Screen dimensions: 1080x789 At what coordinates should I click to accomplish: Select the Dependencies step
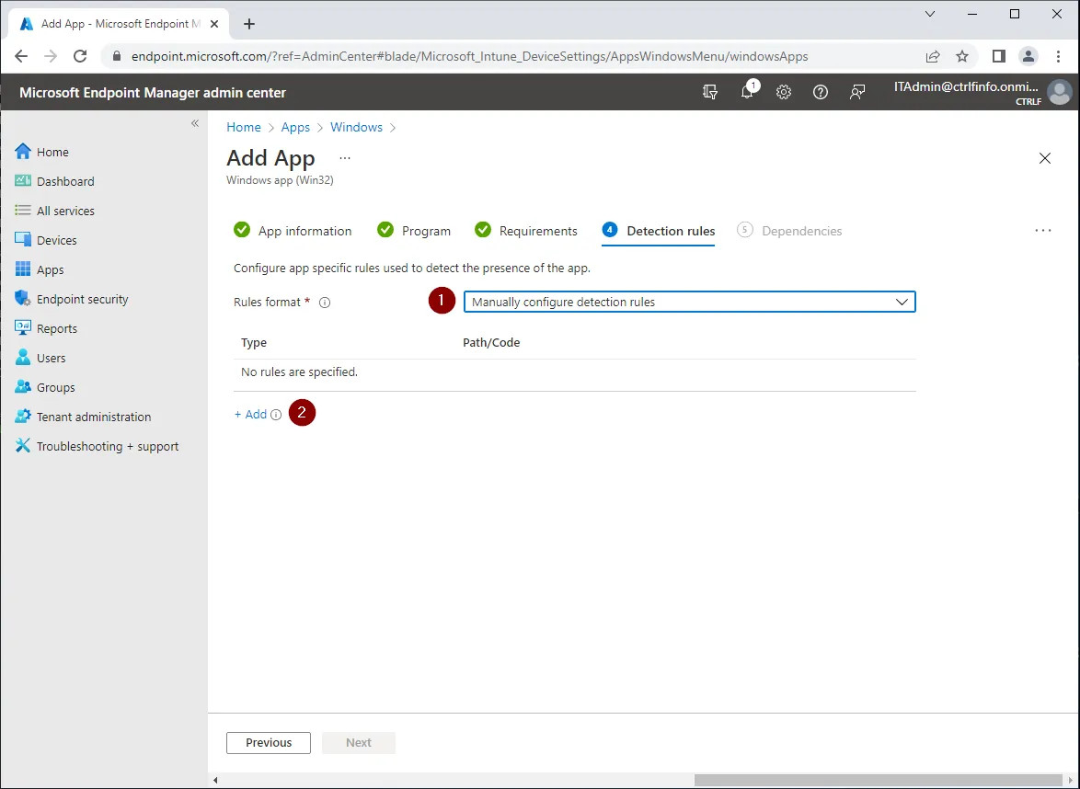click(789, 231)
